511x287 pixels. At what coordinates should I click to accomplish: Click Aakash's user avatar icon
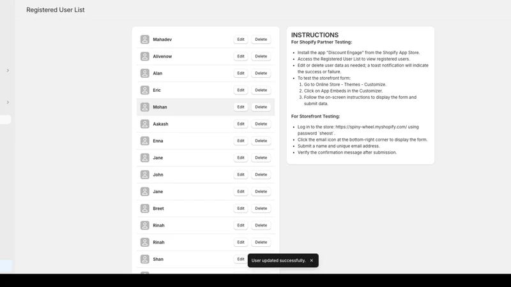145,124
